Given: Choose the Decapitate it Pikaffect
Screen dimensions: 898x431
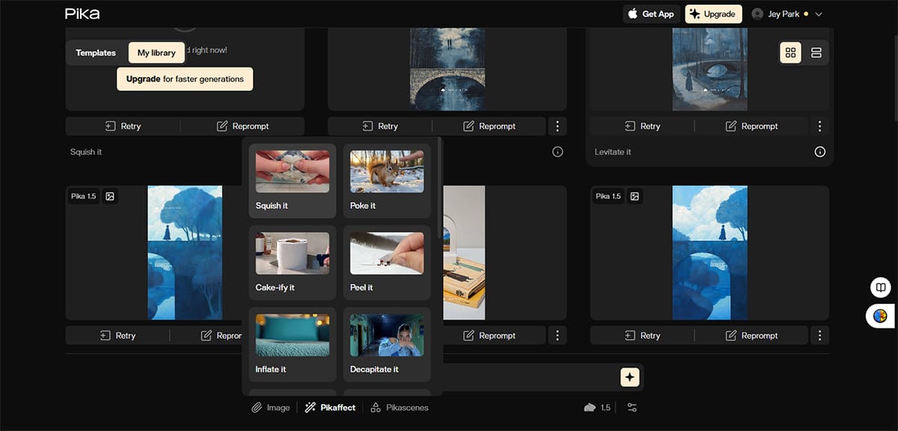Looking at the screenshot, I should (x=387, y=344).
